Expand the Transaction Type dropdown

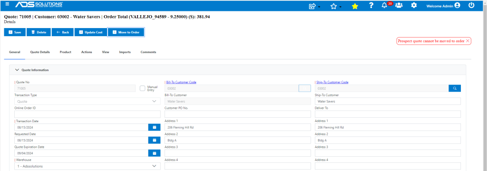88,102
